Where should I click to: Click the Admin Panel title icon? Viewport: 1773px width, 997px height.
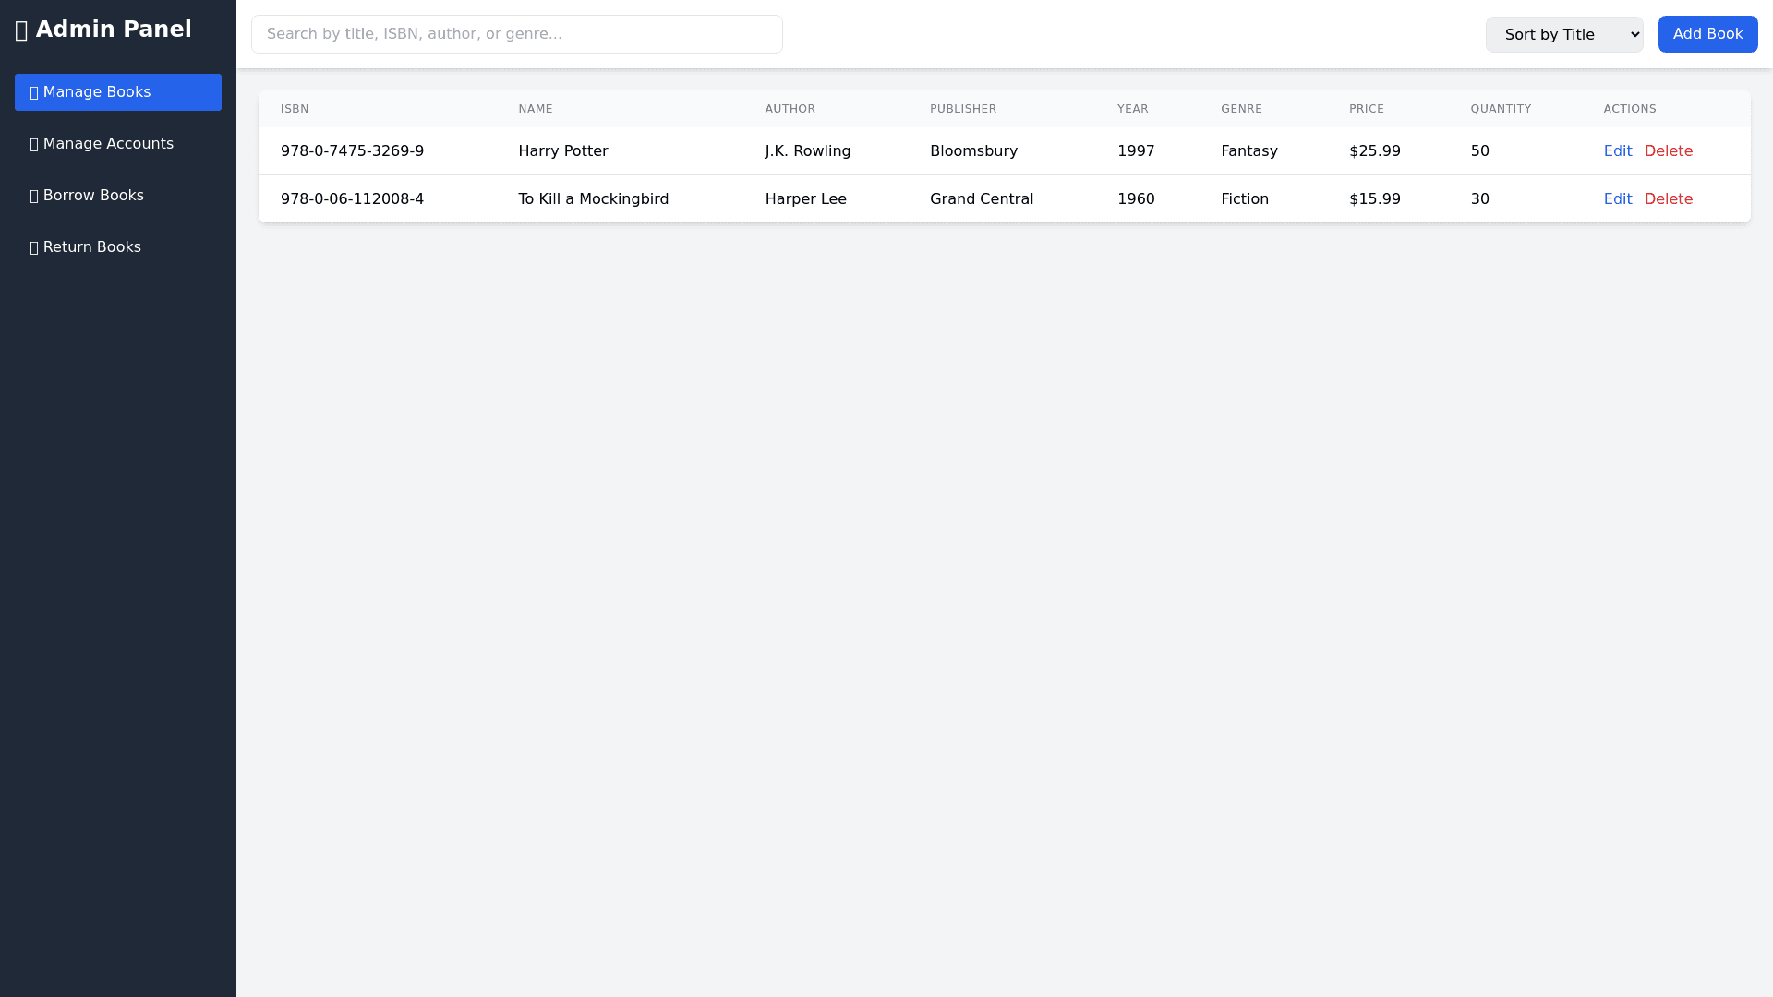[22, 30]
